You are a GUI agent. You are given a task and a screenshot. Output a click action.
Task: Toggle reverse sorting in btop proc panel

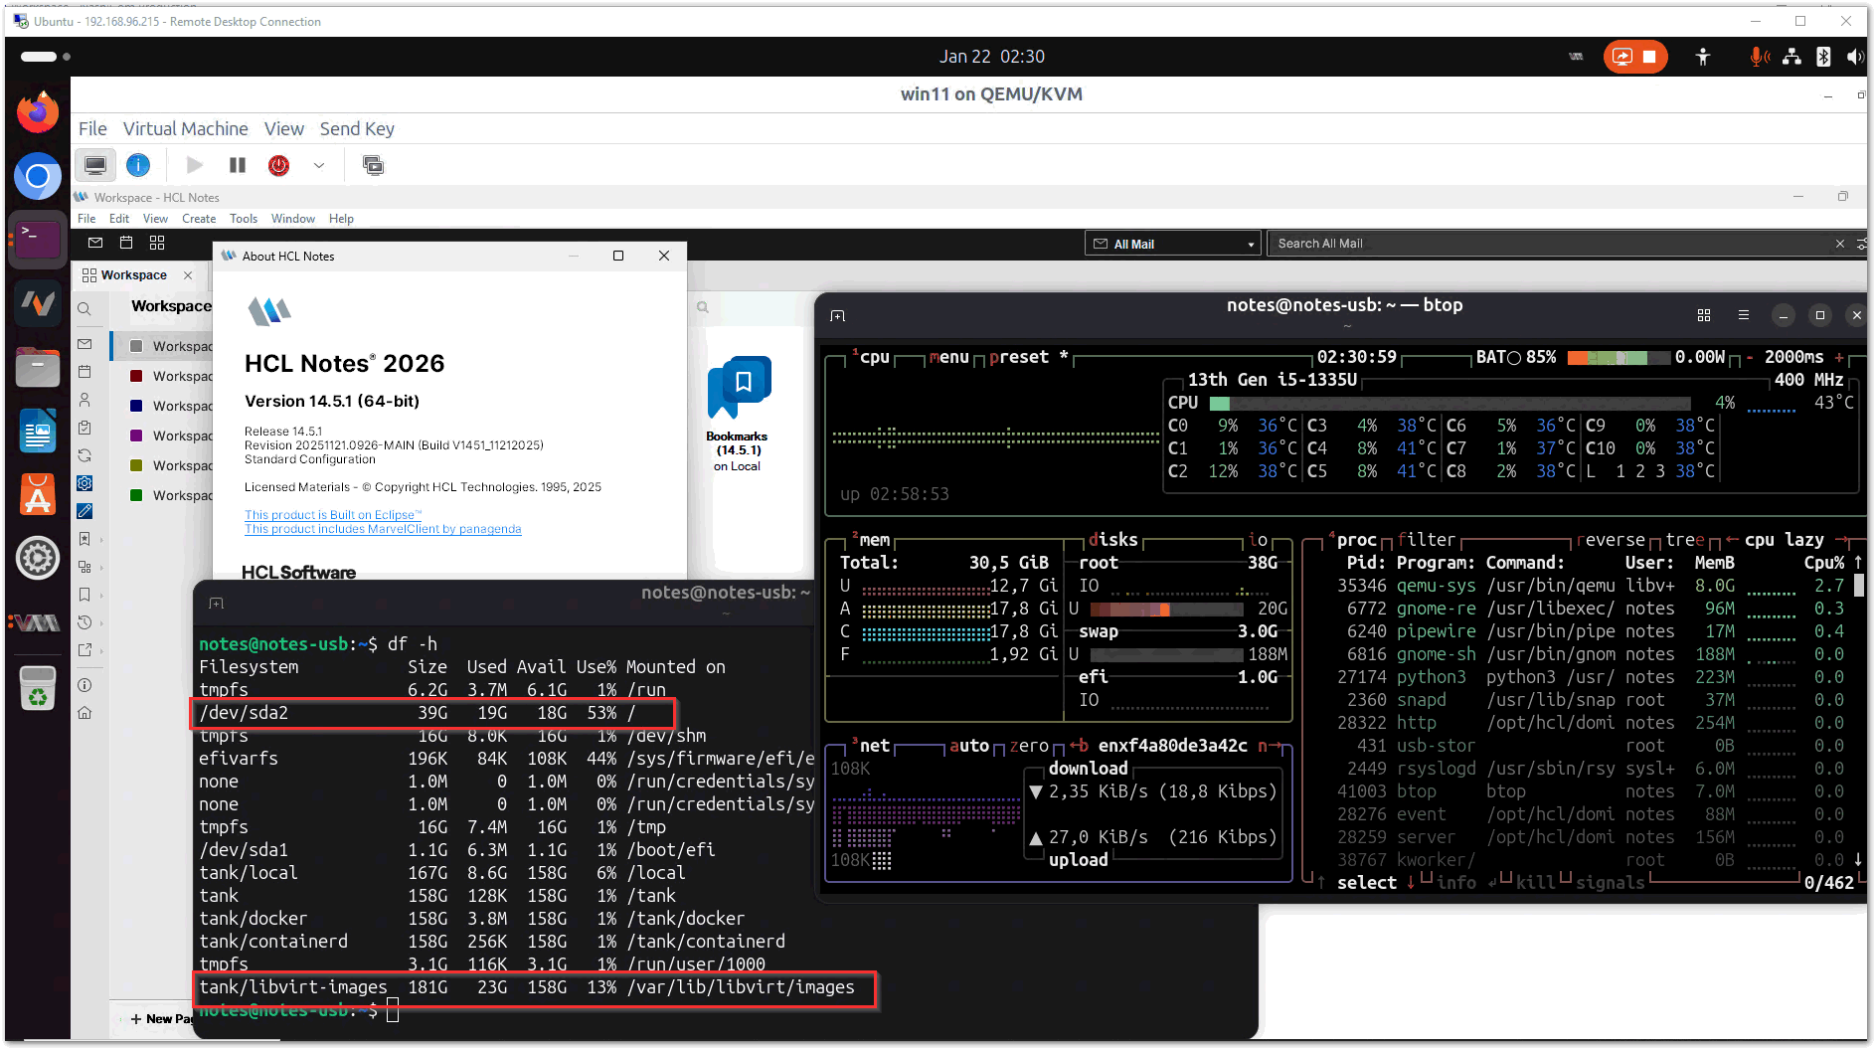pos(1613,539)
